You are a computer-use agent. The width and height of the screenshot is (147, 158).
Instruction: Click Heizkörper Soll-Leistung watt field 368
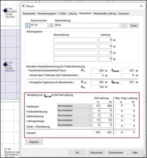[106, 106]
